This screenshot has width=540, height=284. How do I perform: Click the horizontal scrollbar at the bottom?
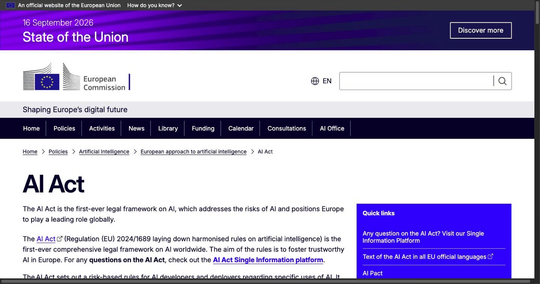click(x=266, y=281)
